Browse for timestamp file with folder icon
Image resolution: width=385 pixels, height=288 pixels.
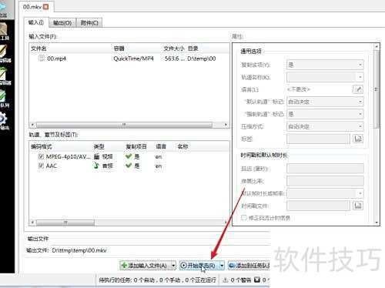(358, 206)
